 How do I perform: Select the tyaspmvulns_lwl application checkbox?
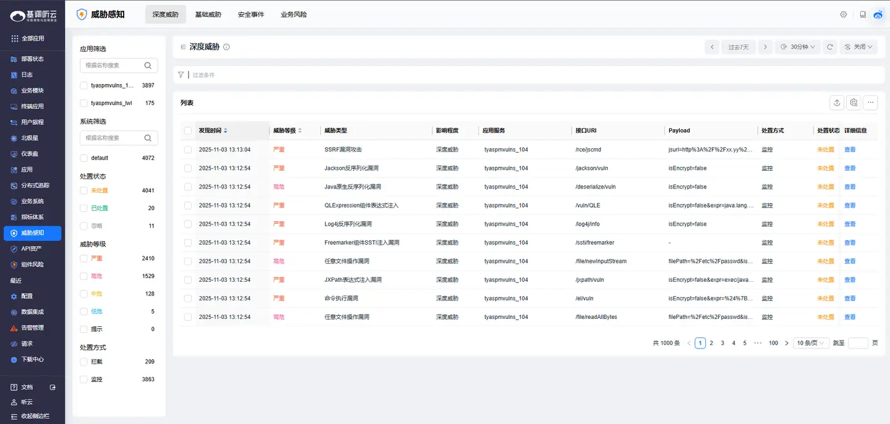coord(84,103)
